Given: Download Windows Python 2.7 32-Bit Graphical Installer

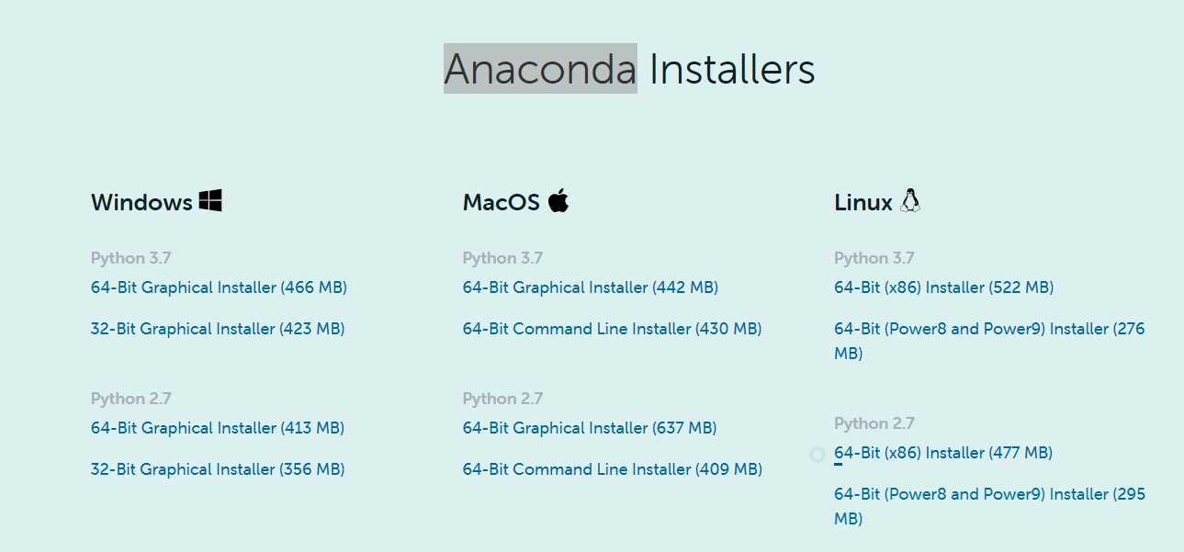Looking at the screenshot, I should pyautogui.click(x=218, y=469).
